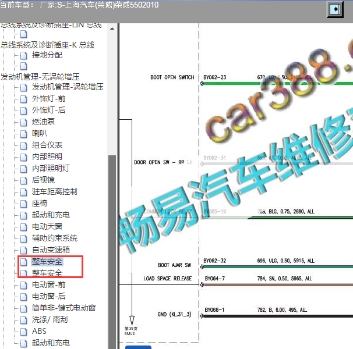
Task: Click wire spec text 696, ULG, 0.50, 5915, ALL
Action: pyautogui.click(x=286, y=261)
